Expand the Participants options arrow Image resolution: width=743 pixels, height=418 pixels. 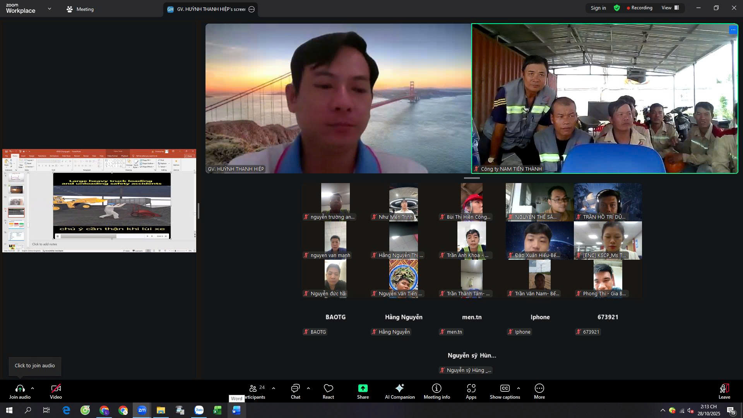pos(274,388)
